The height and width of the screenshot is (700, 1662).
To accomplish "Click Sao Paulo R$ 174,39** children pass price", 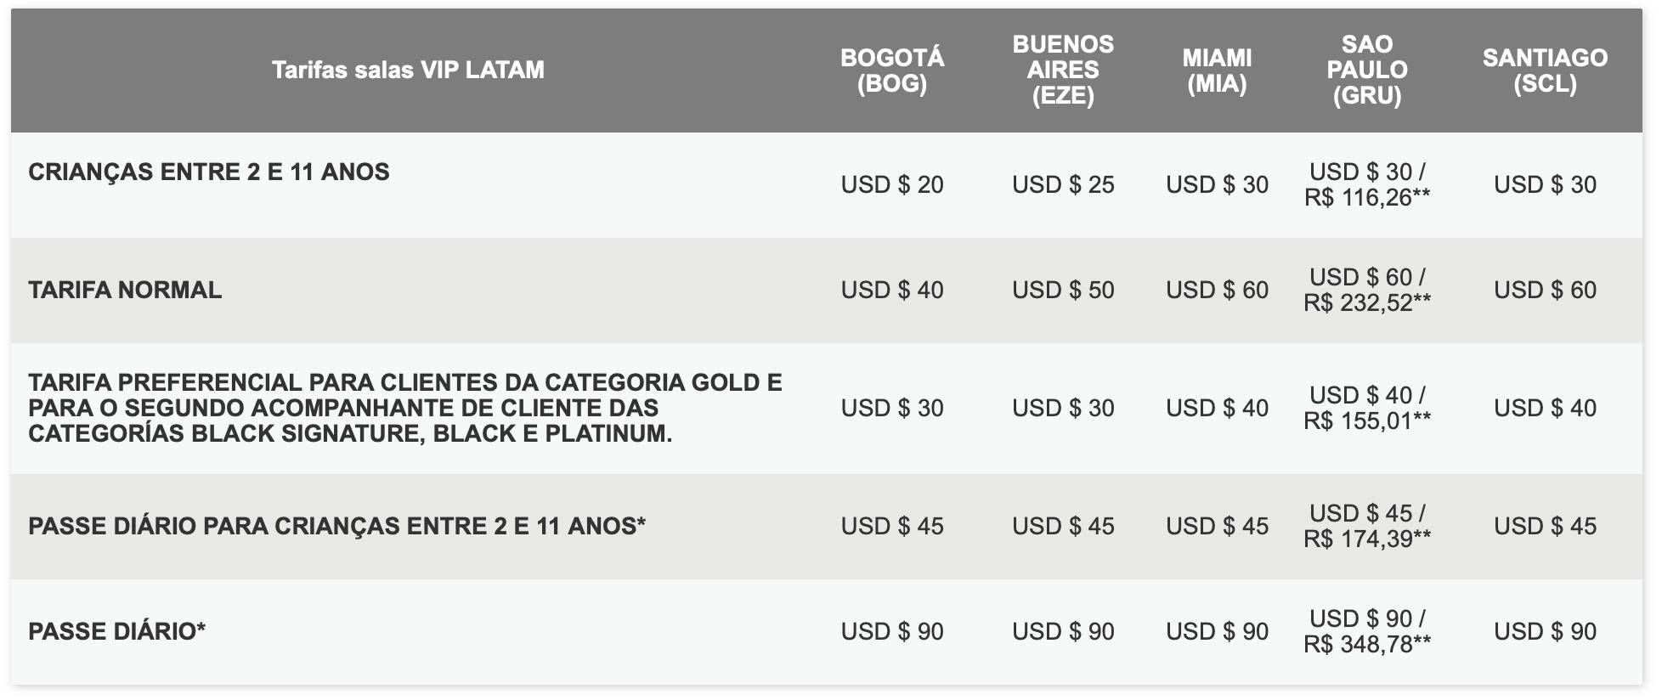I will (x=1367, y=539).
